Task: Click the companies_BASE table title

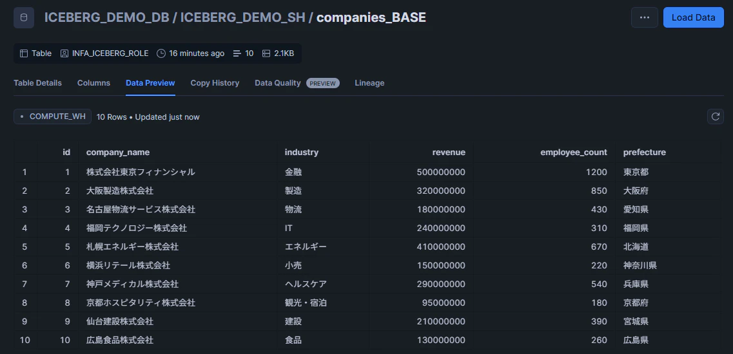Action: point(371,17)
